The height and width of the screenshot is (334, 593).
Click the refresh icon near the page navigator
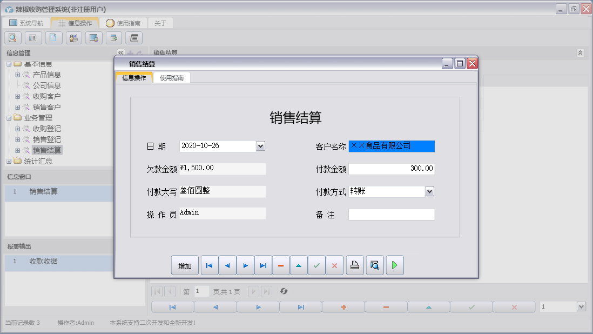click(285, 291)
